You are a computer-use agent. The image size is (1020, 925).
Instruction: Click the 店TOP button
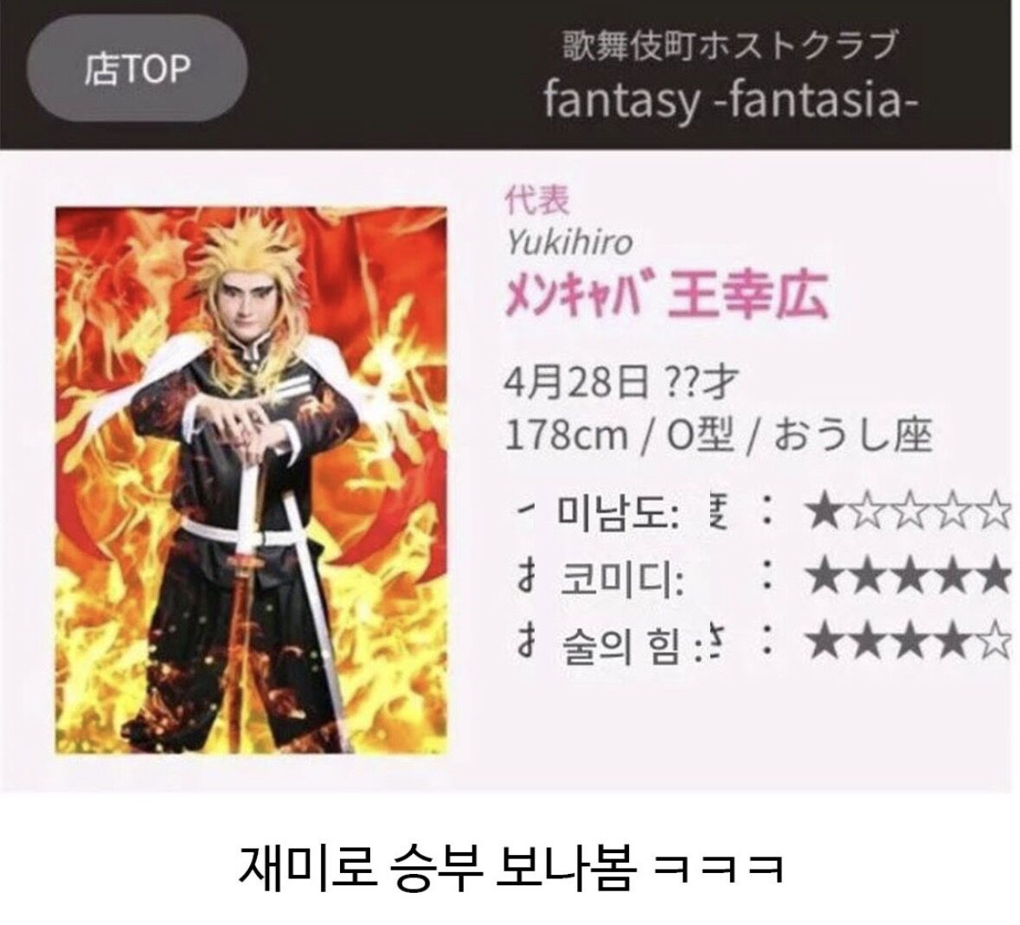137,68
